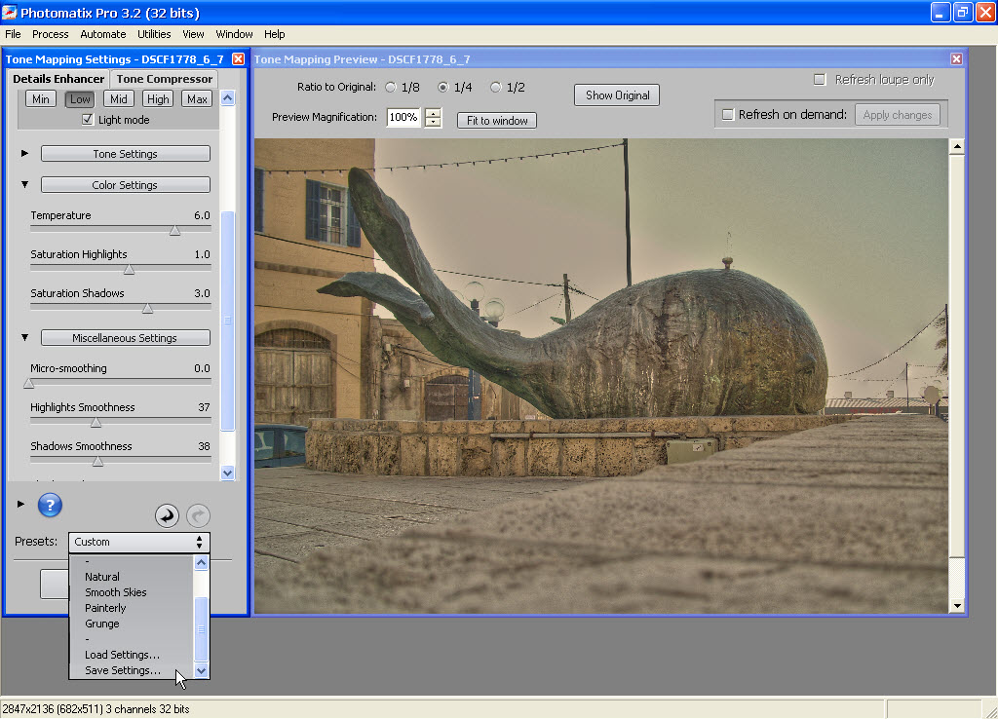Expand section arrow beside help icon

point(21,504)
